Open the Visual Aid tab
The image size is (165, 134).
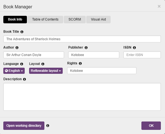tap(98, 19)
